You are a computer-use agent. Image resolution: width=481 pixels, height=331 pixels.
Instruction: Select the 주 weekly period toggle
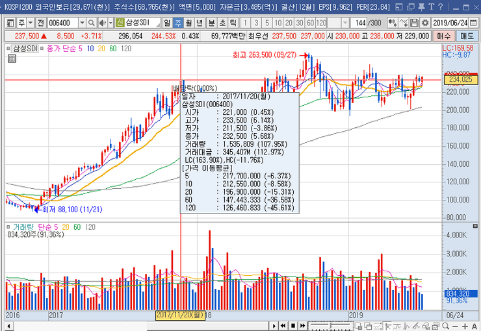pos(178,23)
